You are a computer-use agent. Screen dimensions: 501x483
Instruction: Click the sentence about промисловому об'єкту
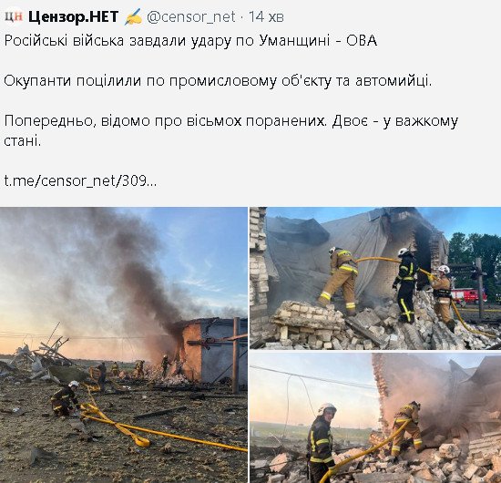click(218, 81)
